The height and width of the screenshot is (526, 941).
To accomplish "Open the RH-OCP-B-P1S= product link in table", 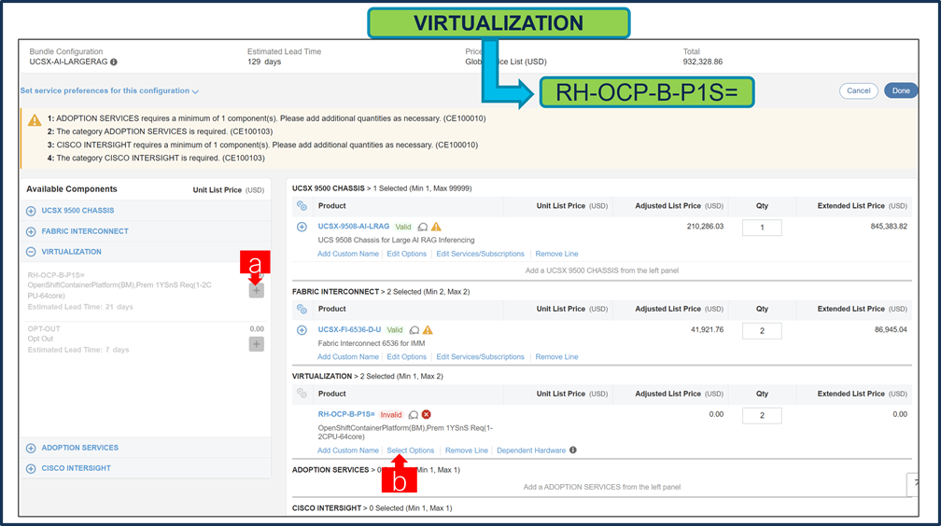I will tap(346, 414).
